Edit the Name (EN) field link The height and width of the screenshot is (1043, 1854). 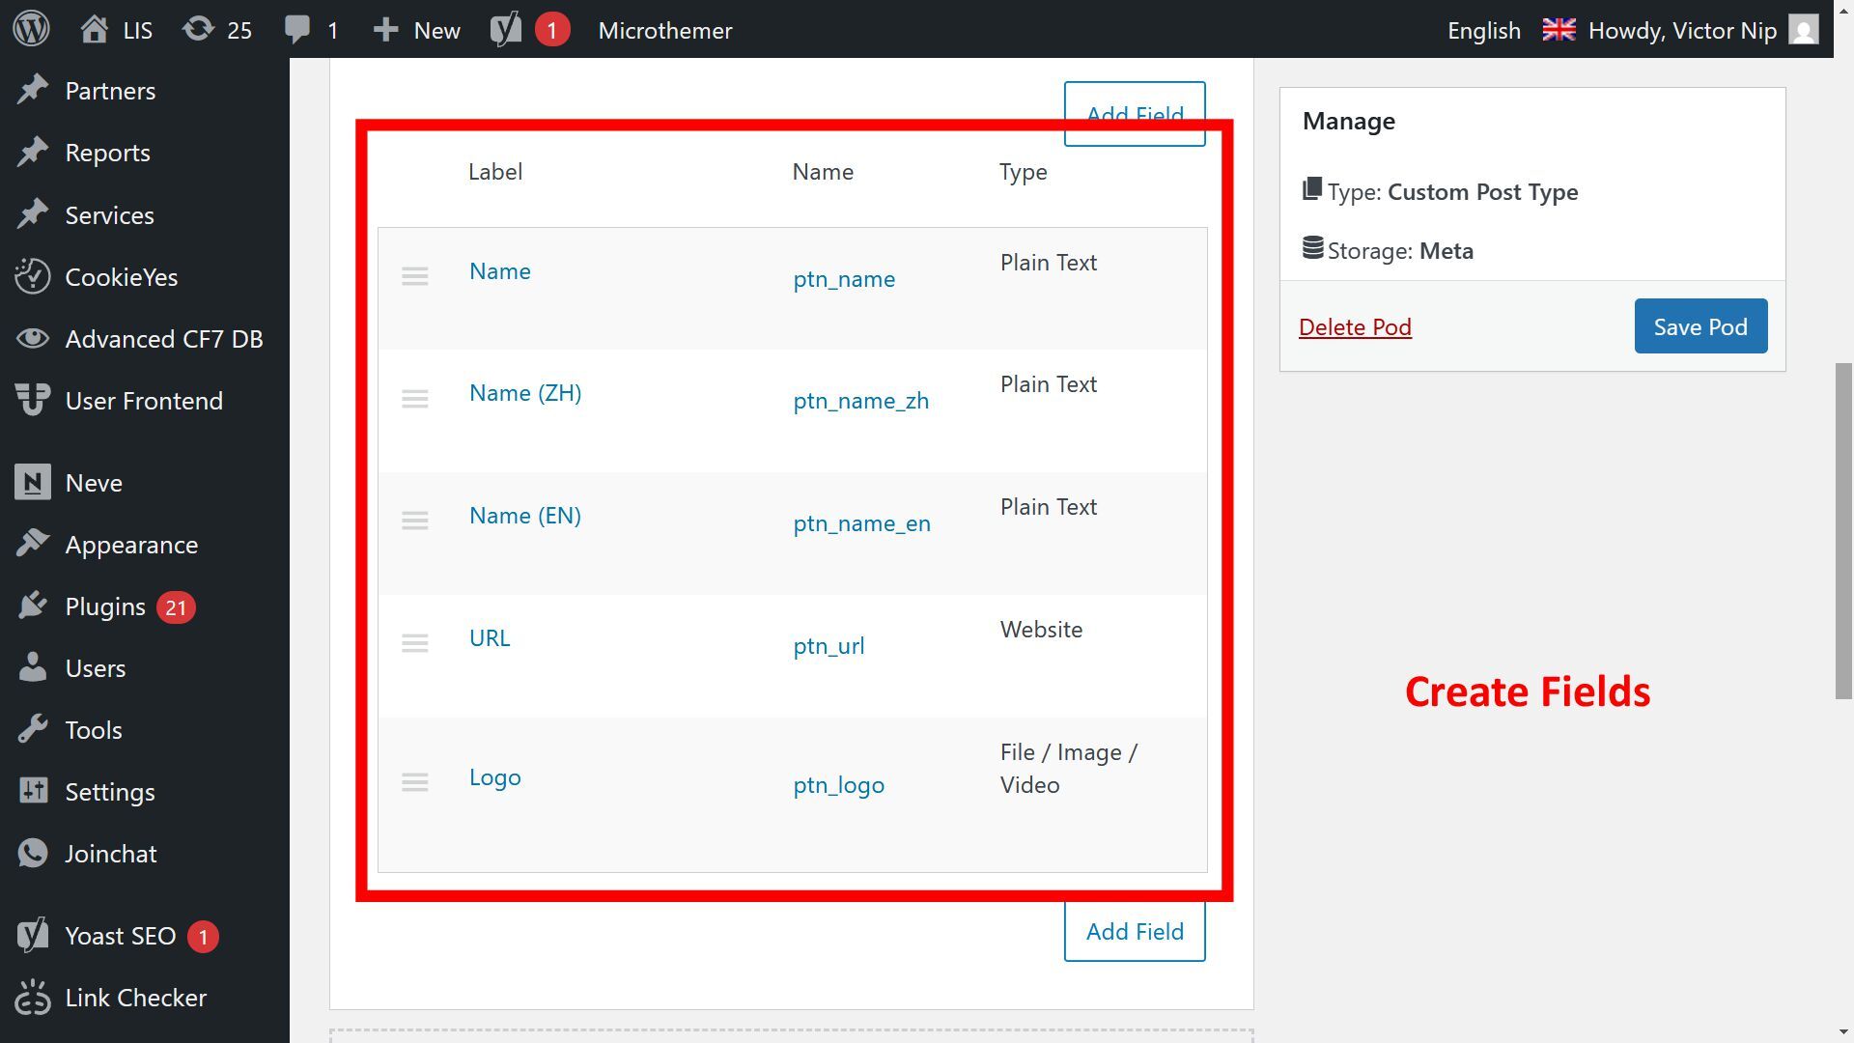coord(525,515)
